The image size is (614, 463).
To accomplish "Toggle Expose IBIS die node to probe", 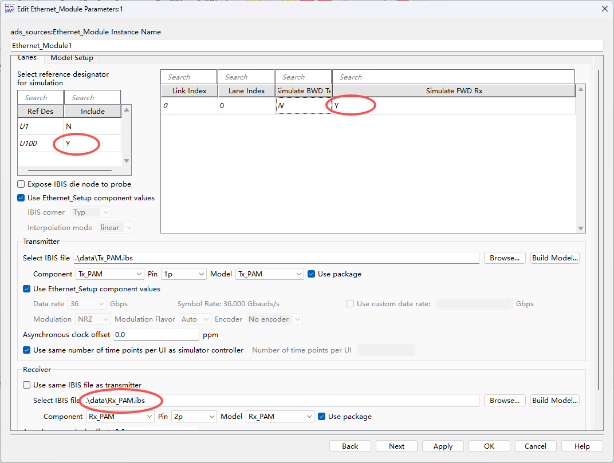I will coord(21,184).
